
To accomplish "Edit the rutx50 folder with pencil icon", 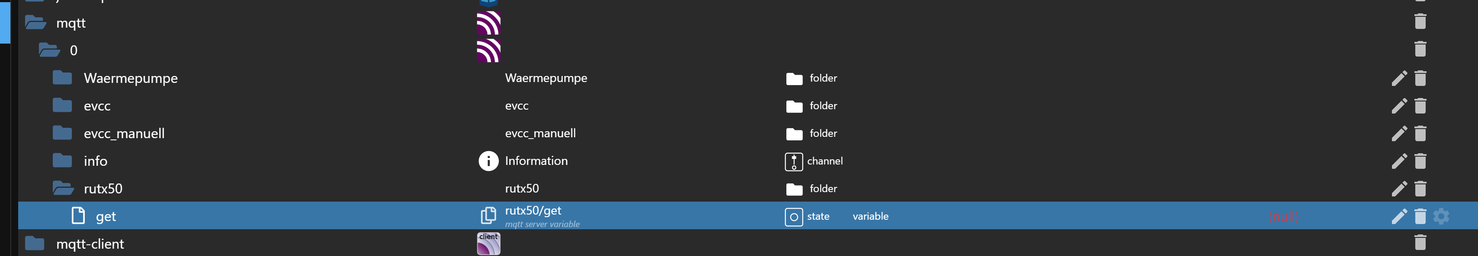I will 1399,189.
